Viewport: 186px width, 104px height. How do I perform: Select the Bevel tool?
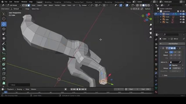(x=4, y=69)
